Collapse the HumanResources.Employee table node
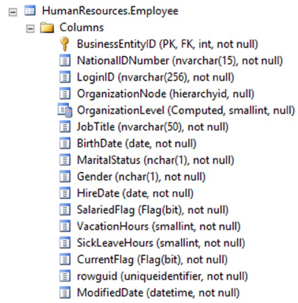The width and height of the screenshot is (298, 303). coord(13,12)
